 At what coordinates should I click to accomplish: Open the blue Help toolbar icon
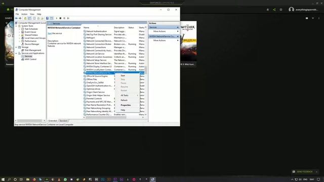(47, 18)
